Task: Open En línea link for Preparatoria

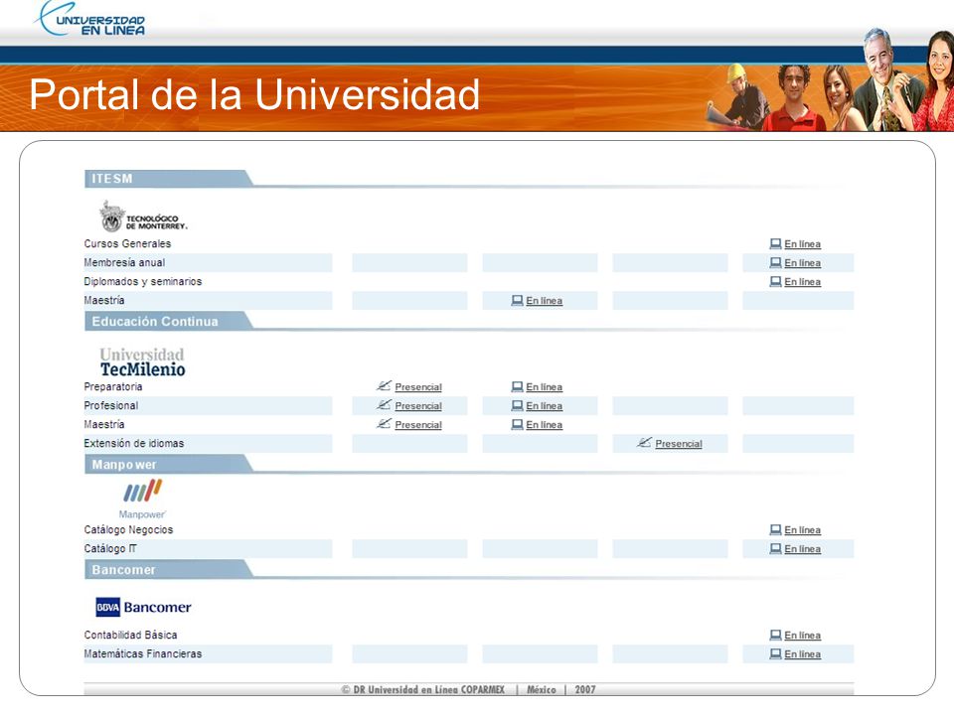Action: [544, 387]
